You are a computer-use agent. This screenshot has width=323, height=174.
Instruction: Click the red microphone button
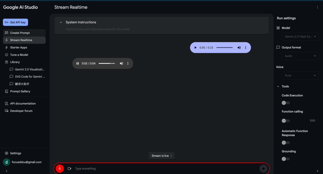(60, 169)
